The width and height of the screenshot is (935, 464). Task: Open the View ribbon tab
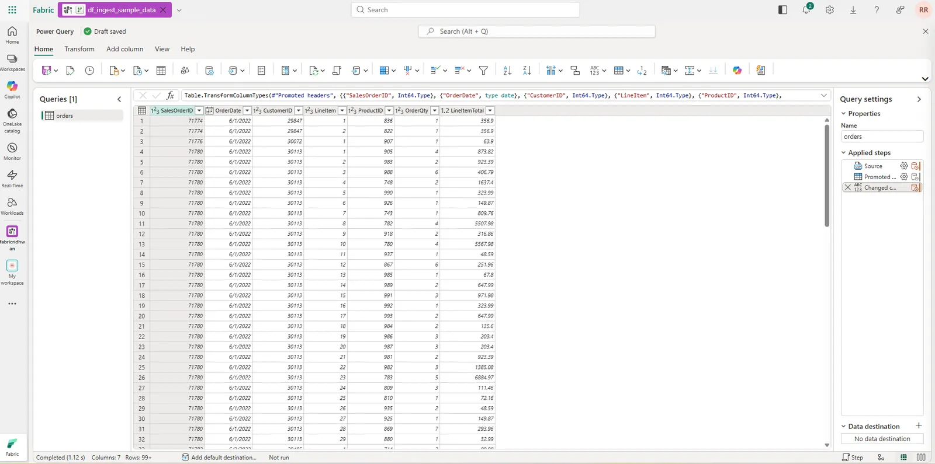point(162,49)
